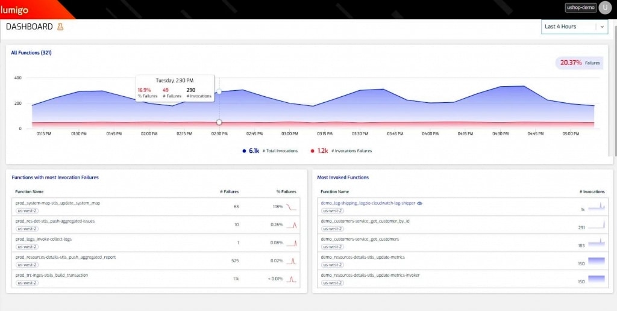Click us-west-2 tag under prod_logs_invoke-collect-logs
Image resolution: width=617 pixels, height=311 pixels.
pyautogui.click(x=27, y=247)
